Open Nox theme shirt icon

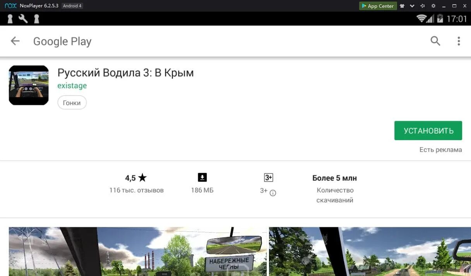[402, 6]
